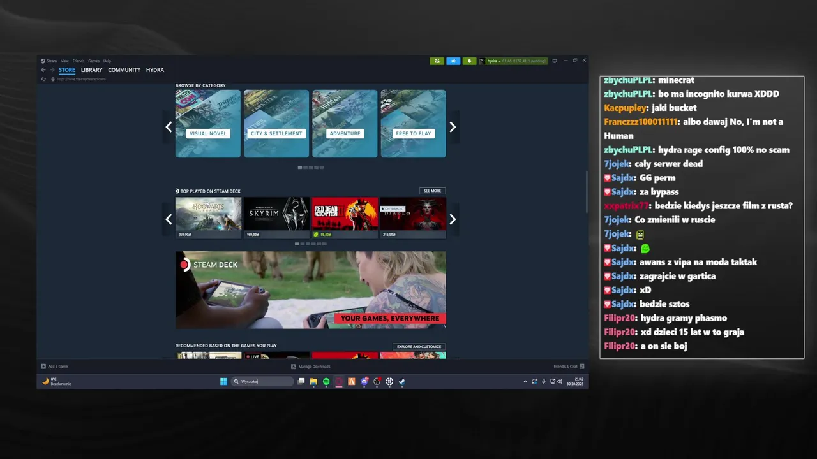This screenshot has height=459, width=817.
Task: Click the SEE MORE button
Action: coord(432,191)
